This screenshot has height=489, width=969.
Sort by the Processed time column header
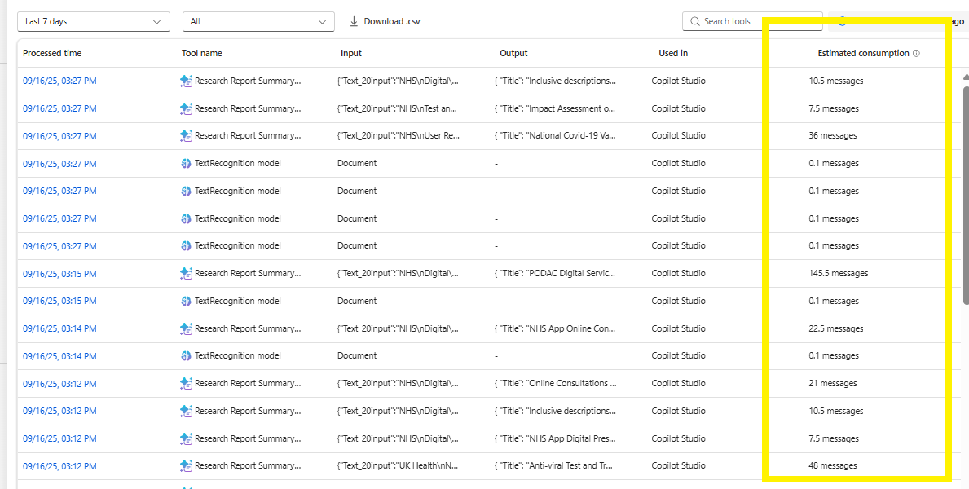[x=54, y=53]
